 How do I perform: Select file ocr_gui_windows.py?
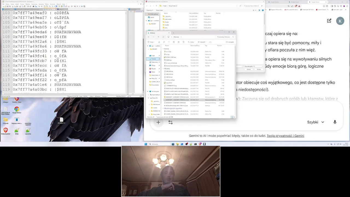pyautogui.click(x=171, y=63)
